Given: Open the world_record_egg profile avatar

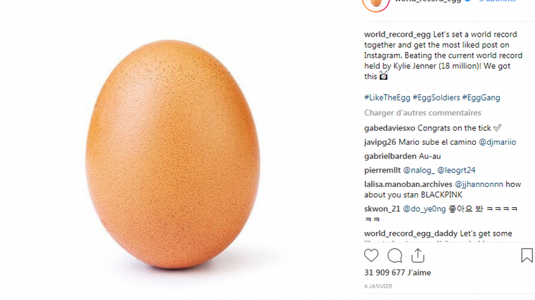Looking at the screenshot, I should (x=376, y=3).
